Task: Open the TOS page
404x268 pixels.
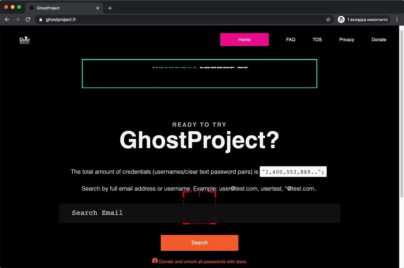Action: (317, 39)
